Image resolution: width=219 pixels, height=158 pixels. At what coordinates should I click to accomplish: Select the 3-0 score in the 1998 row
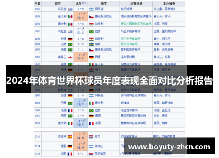pyautogui.click(x=81, y=110)
